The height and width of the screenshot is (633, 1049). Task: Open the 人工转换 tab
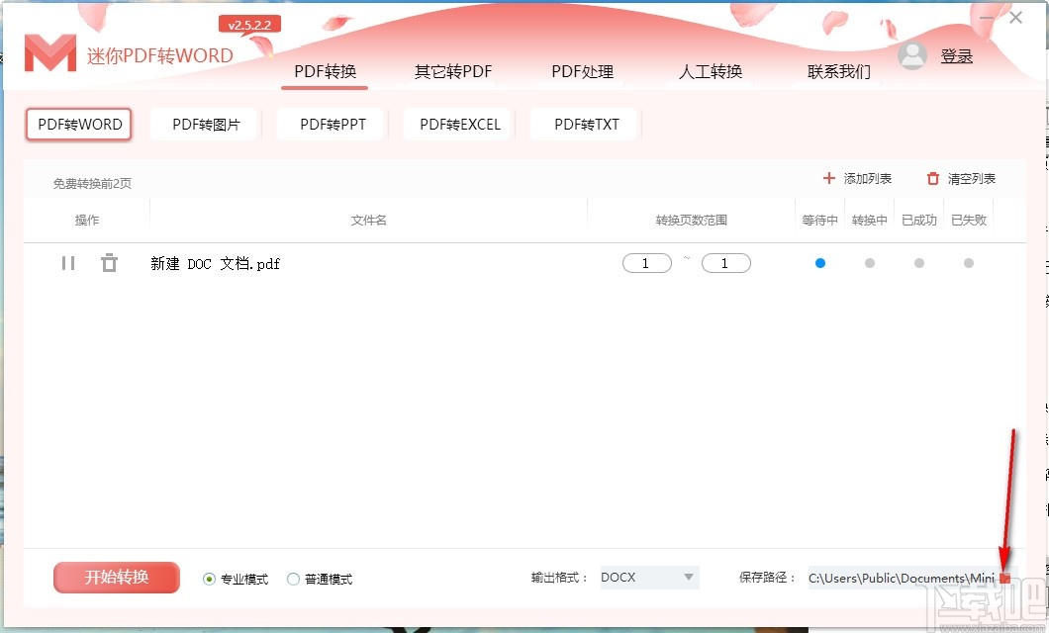point(709,71)
